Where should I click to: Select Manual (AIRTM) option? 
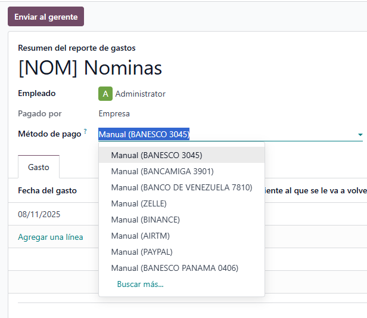(x=182, y=236)
